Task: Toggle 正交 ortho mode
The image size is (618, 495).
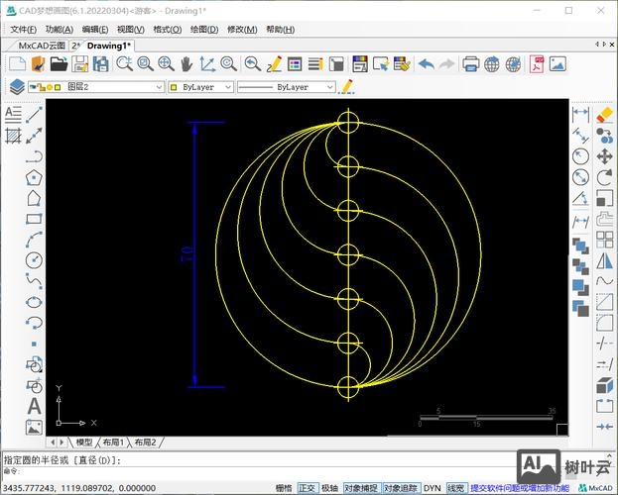Action: (308, 488)
